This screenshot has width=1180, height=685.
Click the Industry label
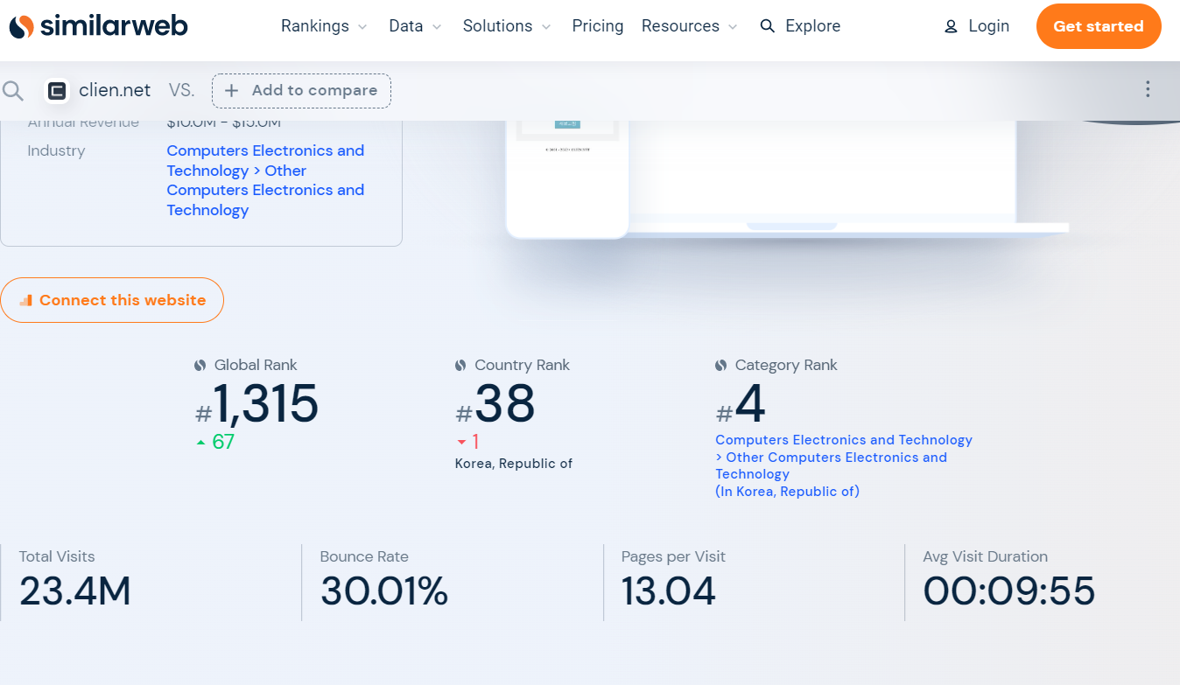pos(56,151)
